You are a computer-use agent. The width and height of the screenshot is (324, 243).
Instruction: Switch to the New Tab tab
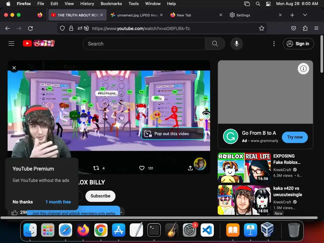(196, 15)
